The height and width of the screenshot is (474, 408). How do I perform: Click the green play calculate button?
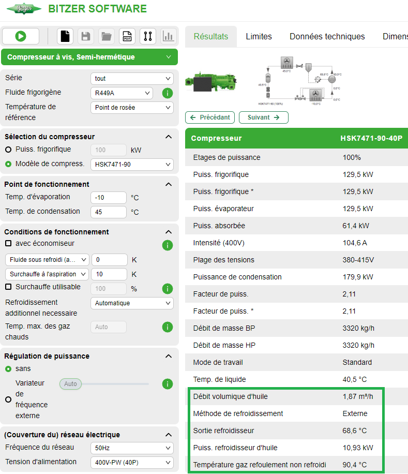(x=21, y=36)
